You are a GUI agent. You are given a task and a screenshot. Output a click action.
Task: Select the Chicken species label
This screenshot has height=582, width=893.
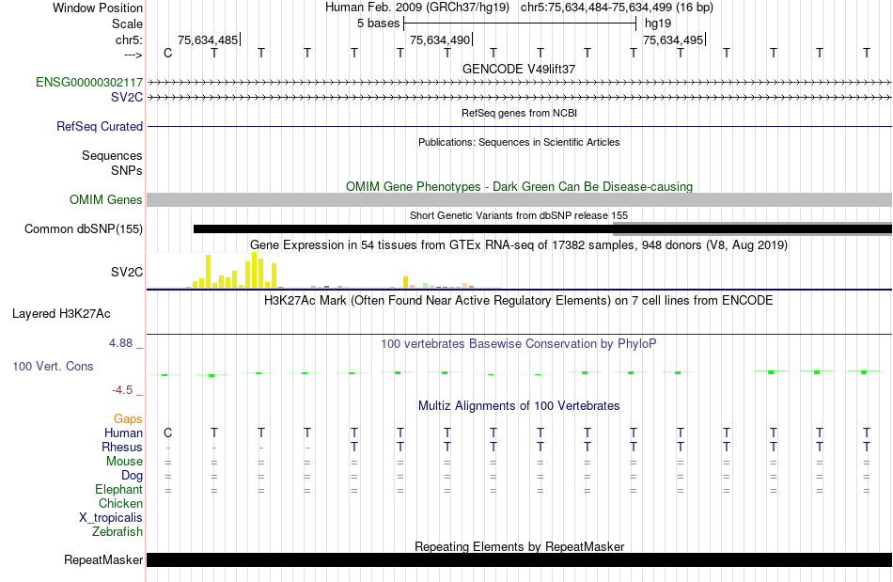pyautogui.click(x=120, y=503)
